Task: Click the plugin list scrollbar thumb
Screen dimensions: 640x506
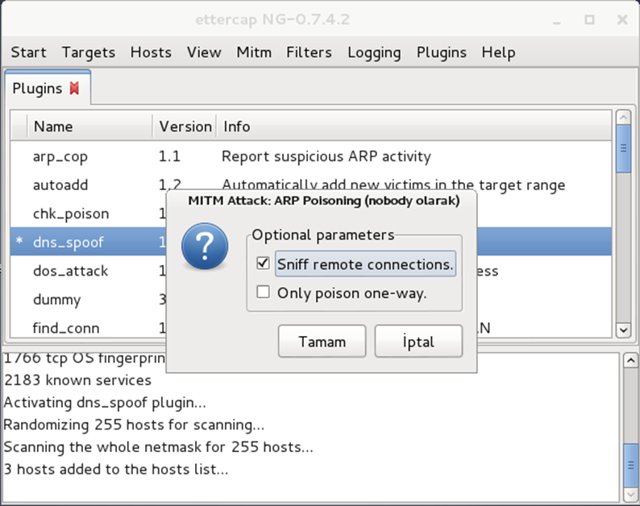Action: point(623,148)
